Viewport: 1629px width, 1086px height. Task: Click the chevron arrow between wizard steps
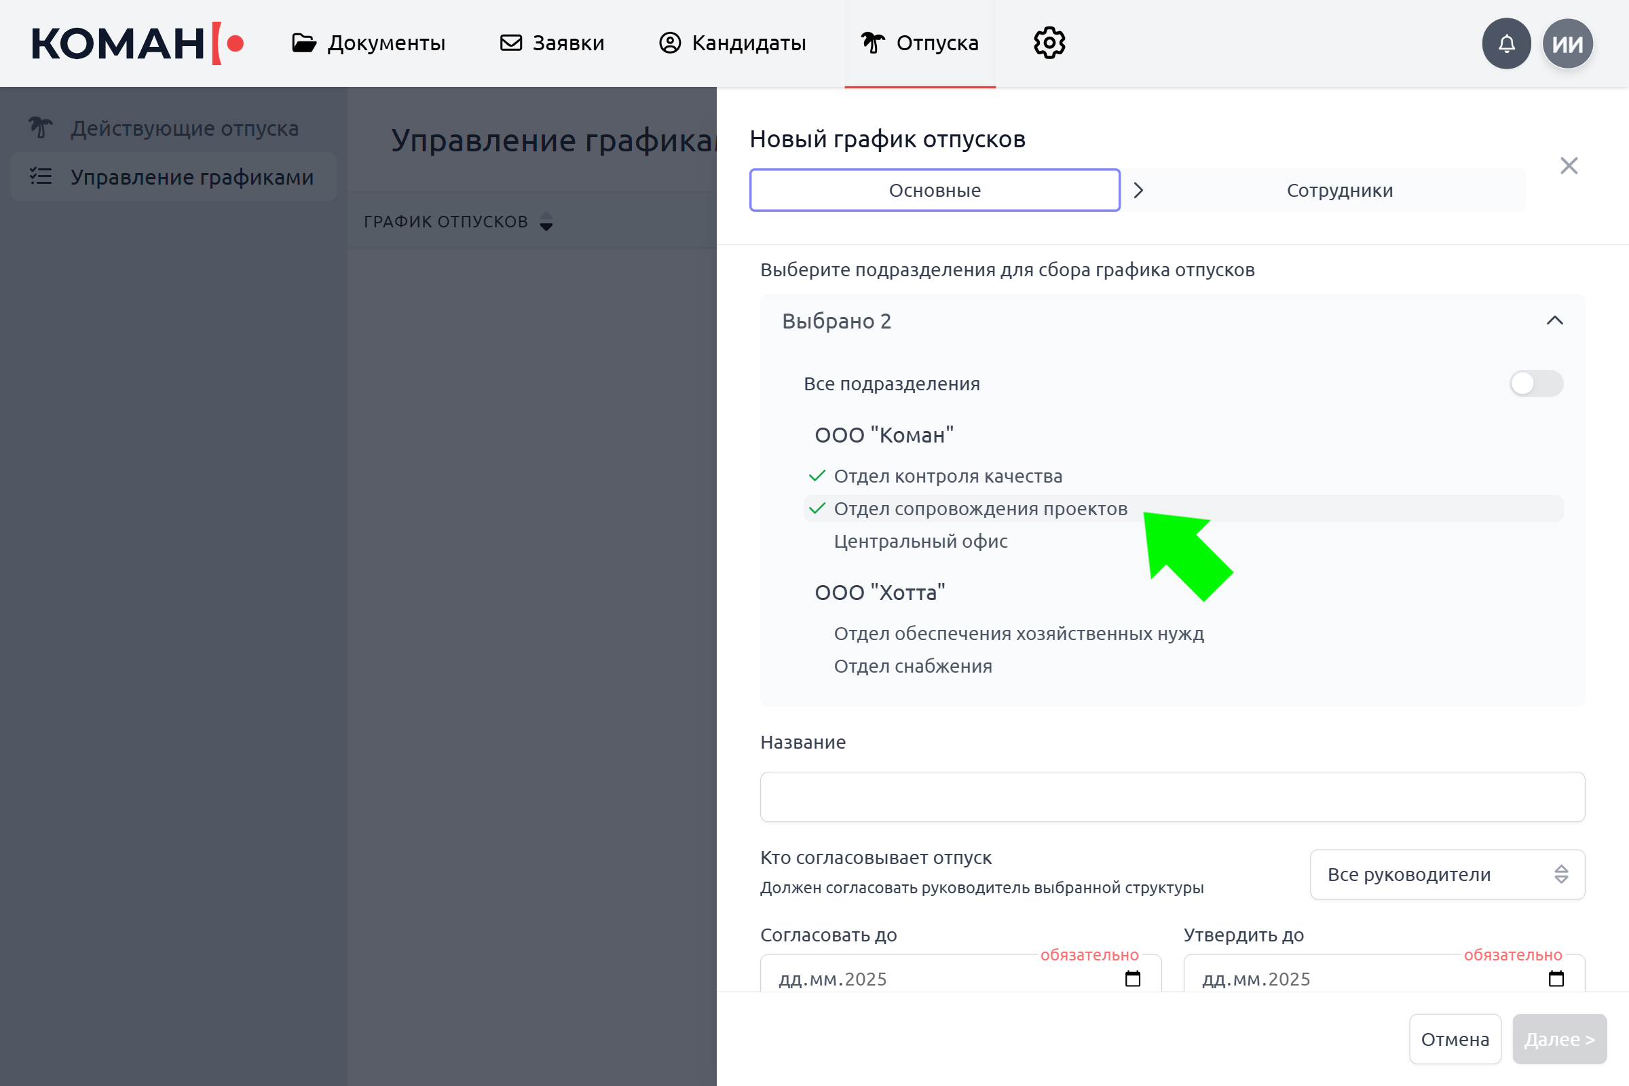click(1138, 191)
